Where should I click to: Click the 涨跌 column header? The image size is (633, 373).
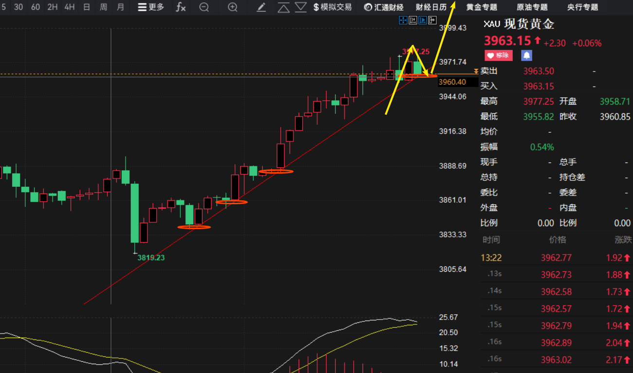point(623,240)
